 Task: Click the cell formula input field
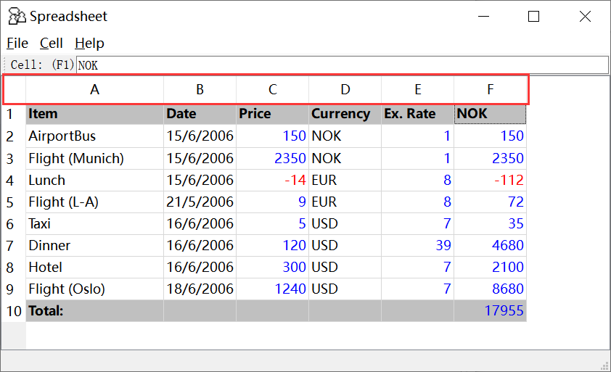[x=341, y=65]
